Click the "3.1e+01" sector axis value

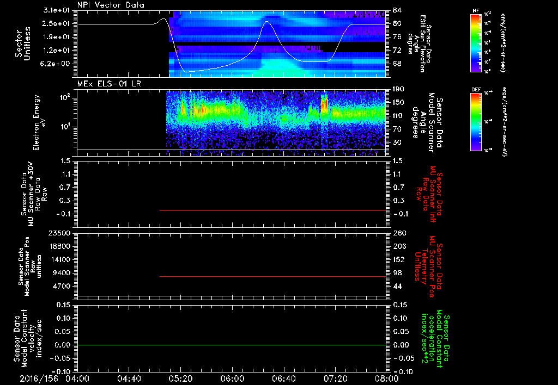[x=57, y=10]
